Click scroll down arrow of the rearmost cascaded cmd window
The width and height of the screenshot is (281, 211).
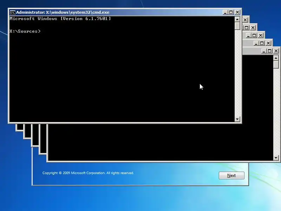[x=276, y=158]
